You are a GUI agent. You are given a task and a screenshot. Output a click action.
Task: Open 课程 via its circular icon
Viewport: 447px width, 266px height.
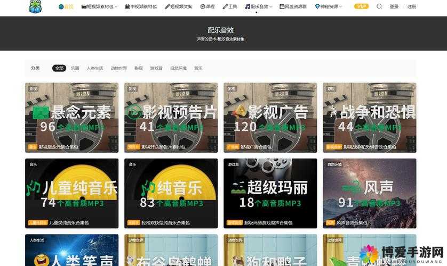pyautogui.click(x=203, y=6)
